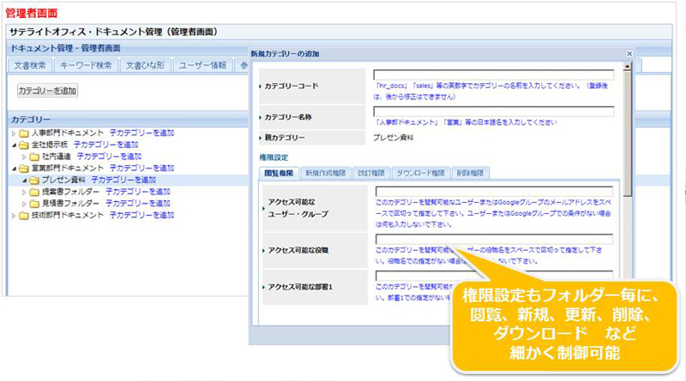Click 子カテゴリーを追加 link next to 技術部門ドキュメント
The image size is (686, 381).
[140, 216]
